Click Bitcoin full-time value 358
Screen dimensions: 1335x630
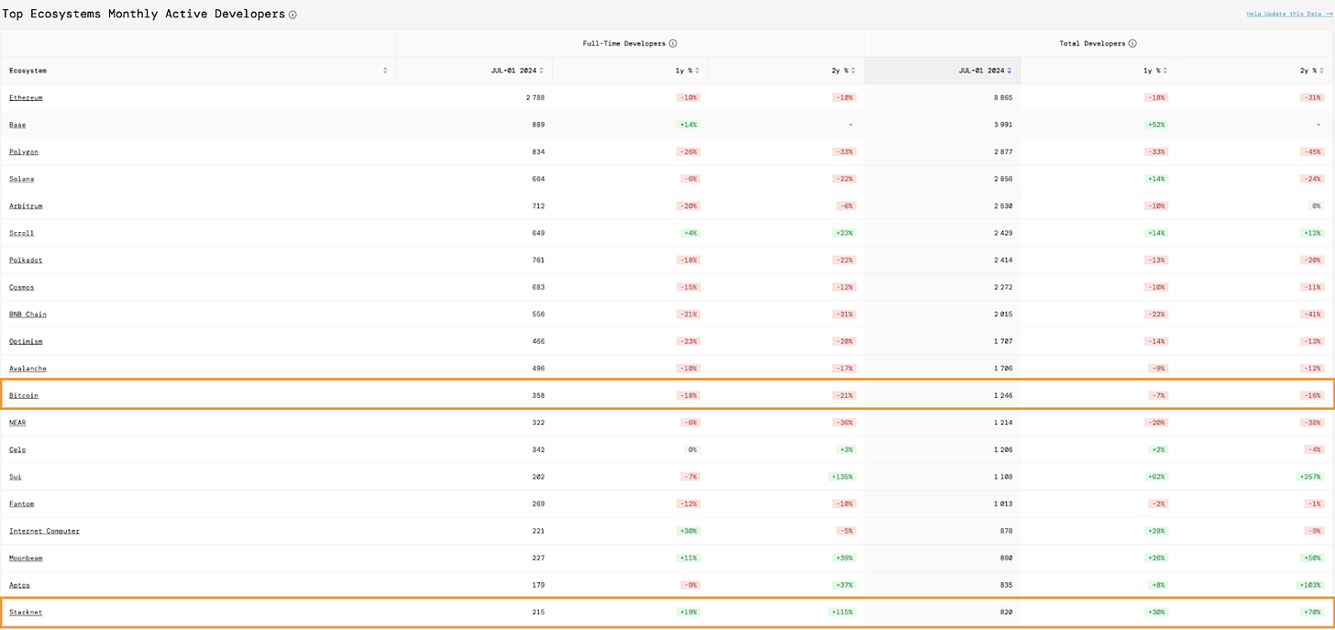pyautogui.click(x=538, y=395)
